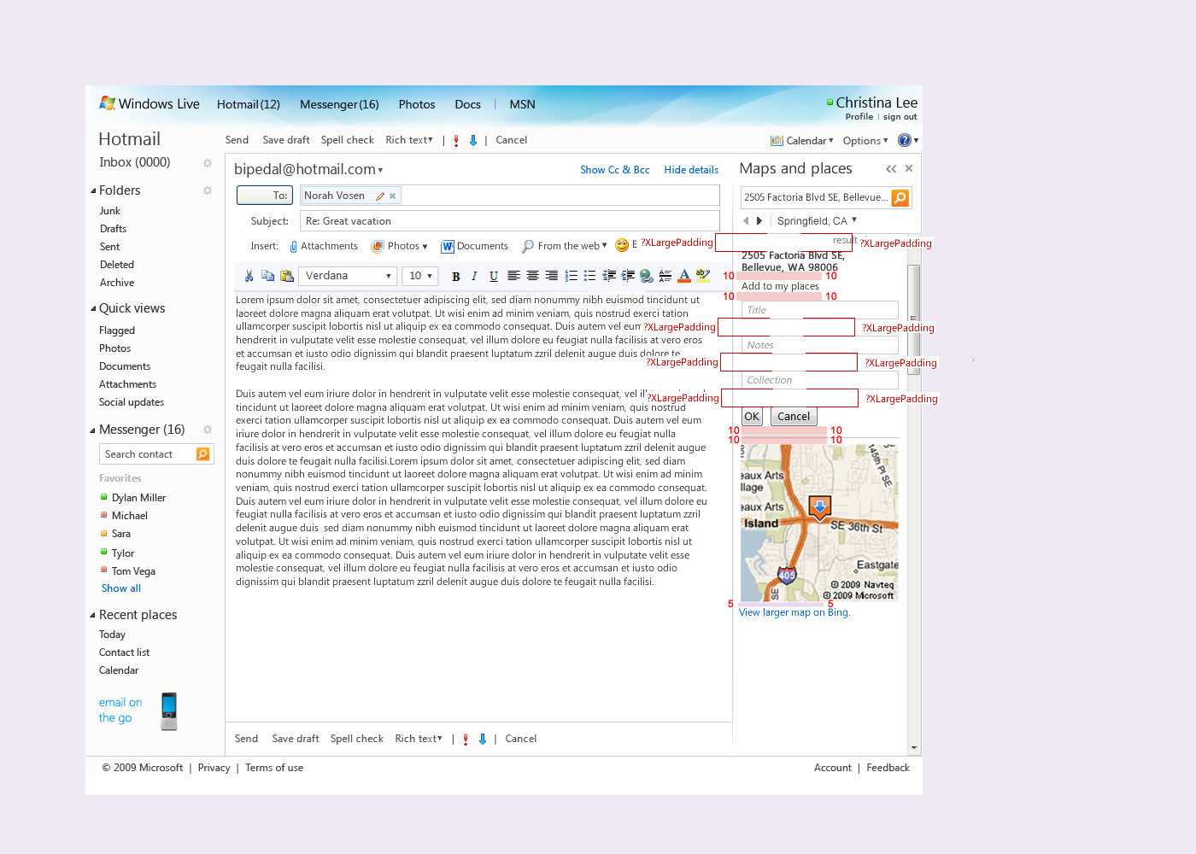Image resolution: width=1196 pixels, height=854 pixels.
Task: Insert a numbered list
Action: pyautogui.click(x=571, y=276)
